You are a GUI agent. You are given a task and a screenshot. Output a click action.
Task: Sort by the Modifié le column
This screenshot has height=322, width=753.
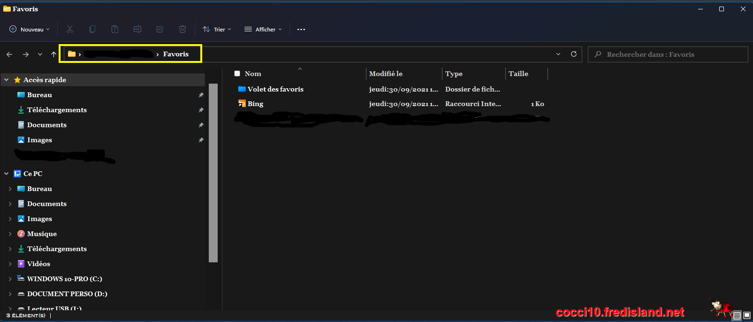[386, 74]
